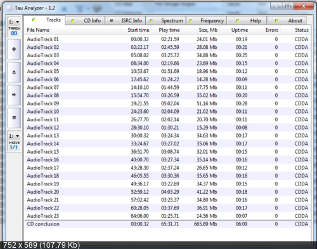
Task: Select the AudioTrack 09 row
Action: pyautogui.click(x=167, y=104)
